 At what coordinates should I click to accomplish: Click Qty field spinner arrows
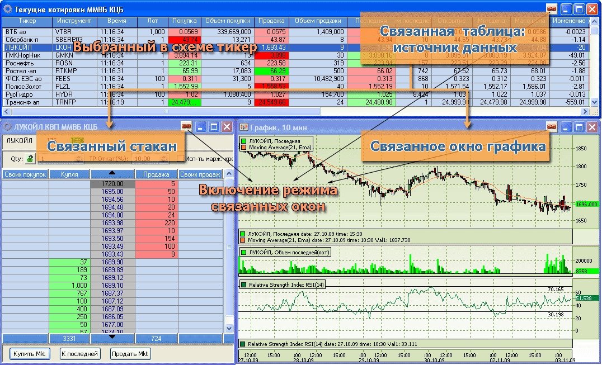tap(79, 158)
